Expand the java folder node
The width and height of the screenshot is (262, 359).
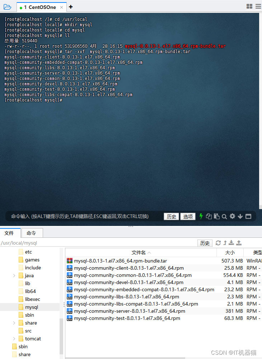(14, 276)
